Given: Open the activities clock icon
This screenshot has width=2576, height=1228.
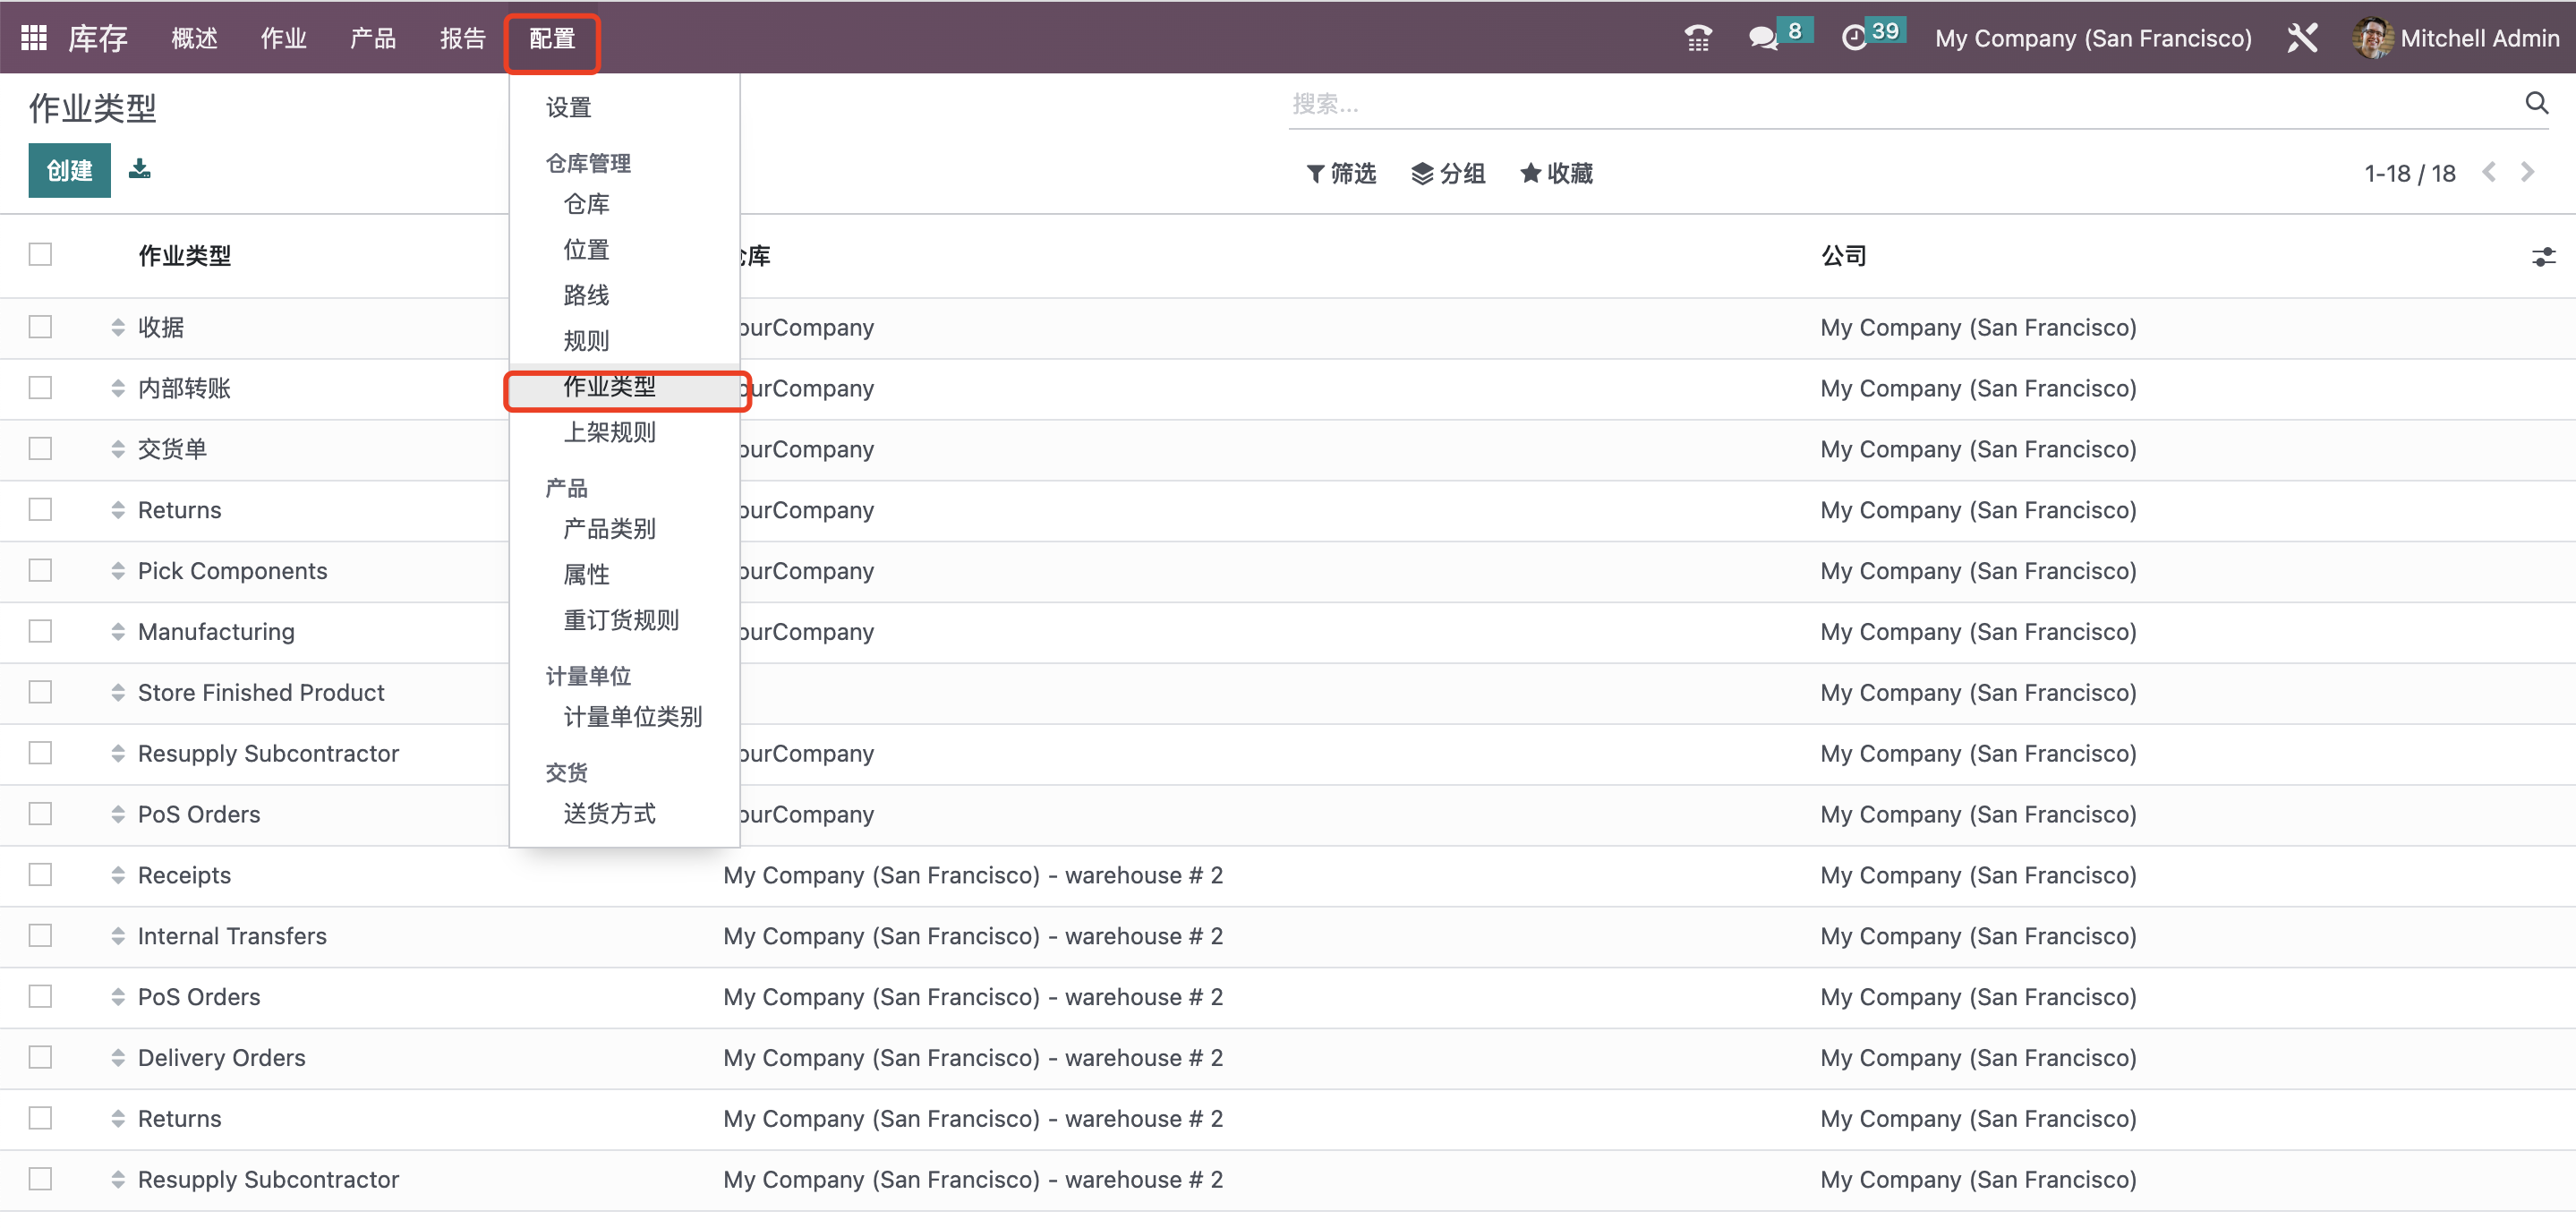Looking at the screenshot, I should pos(1853,38).
